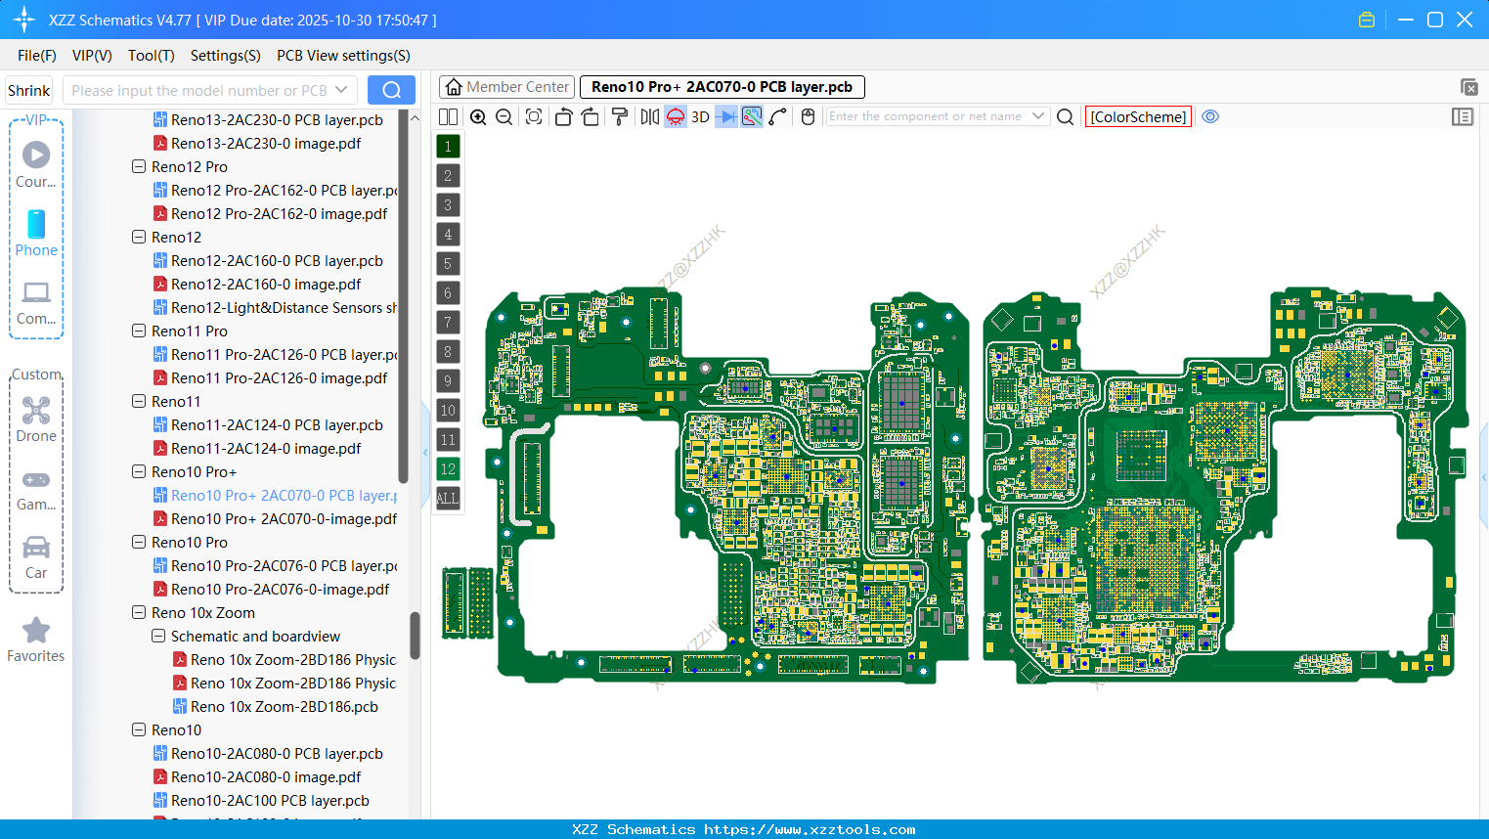Toggle the eye visibility icon beside ColorScheme
This screenshot has height=839, width=1489.
[x=1210, y=116]
